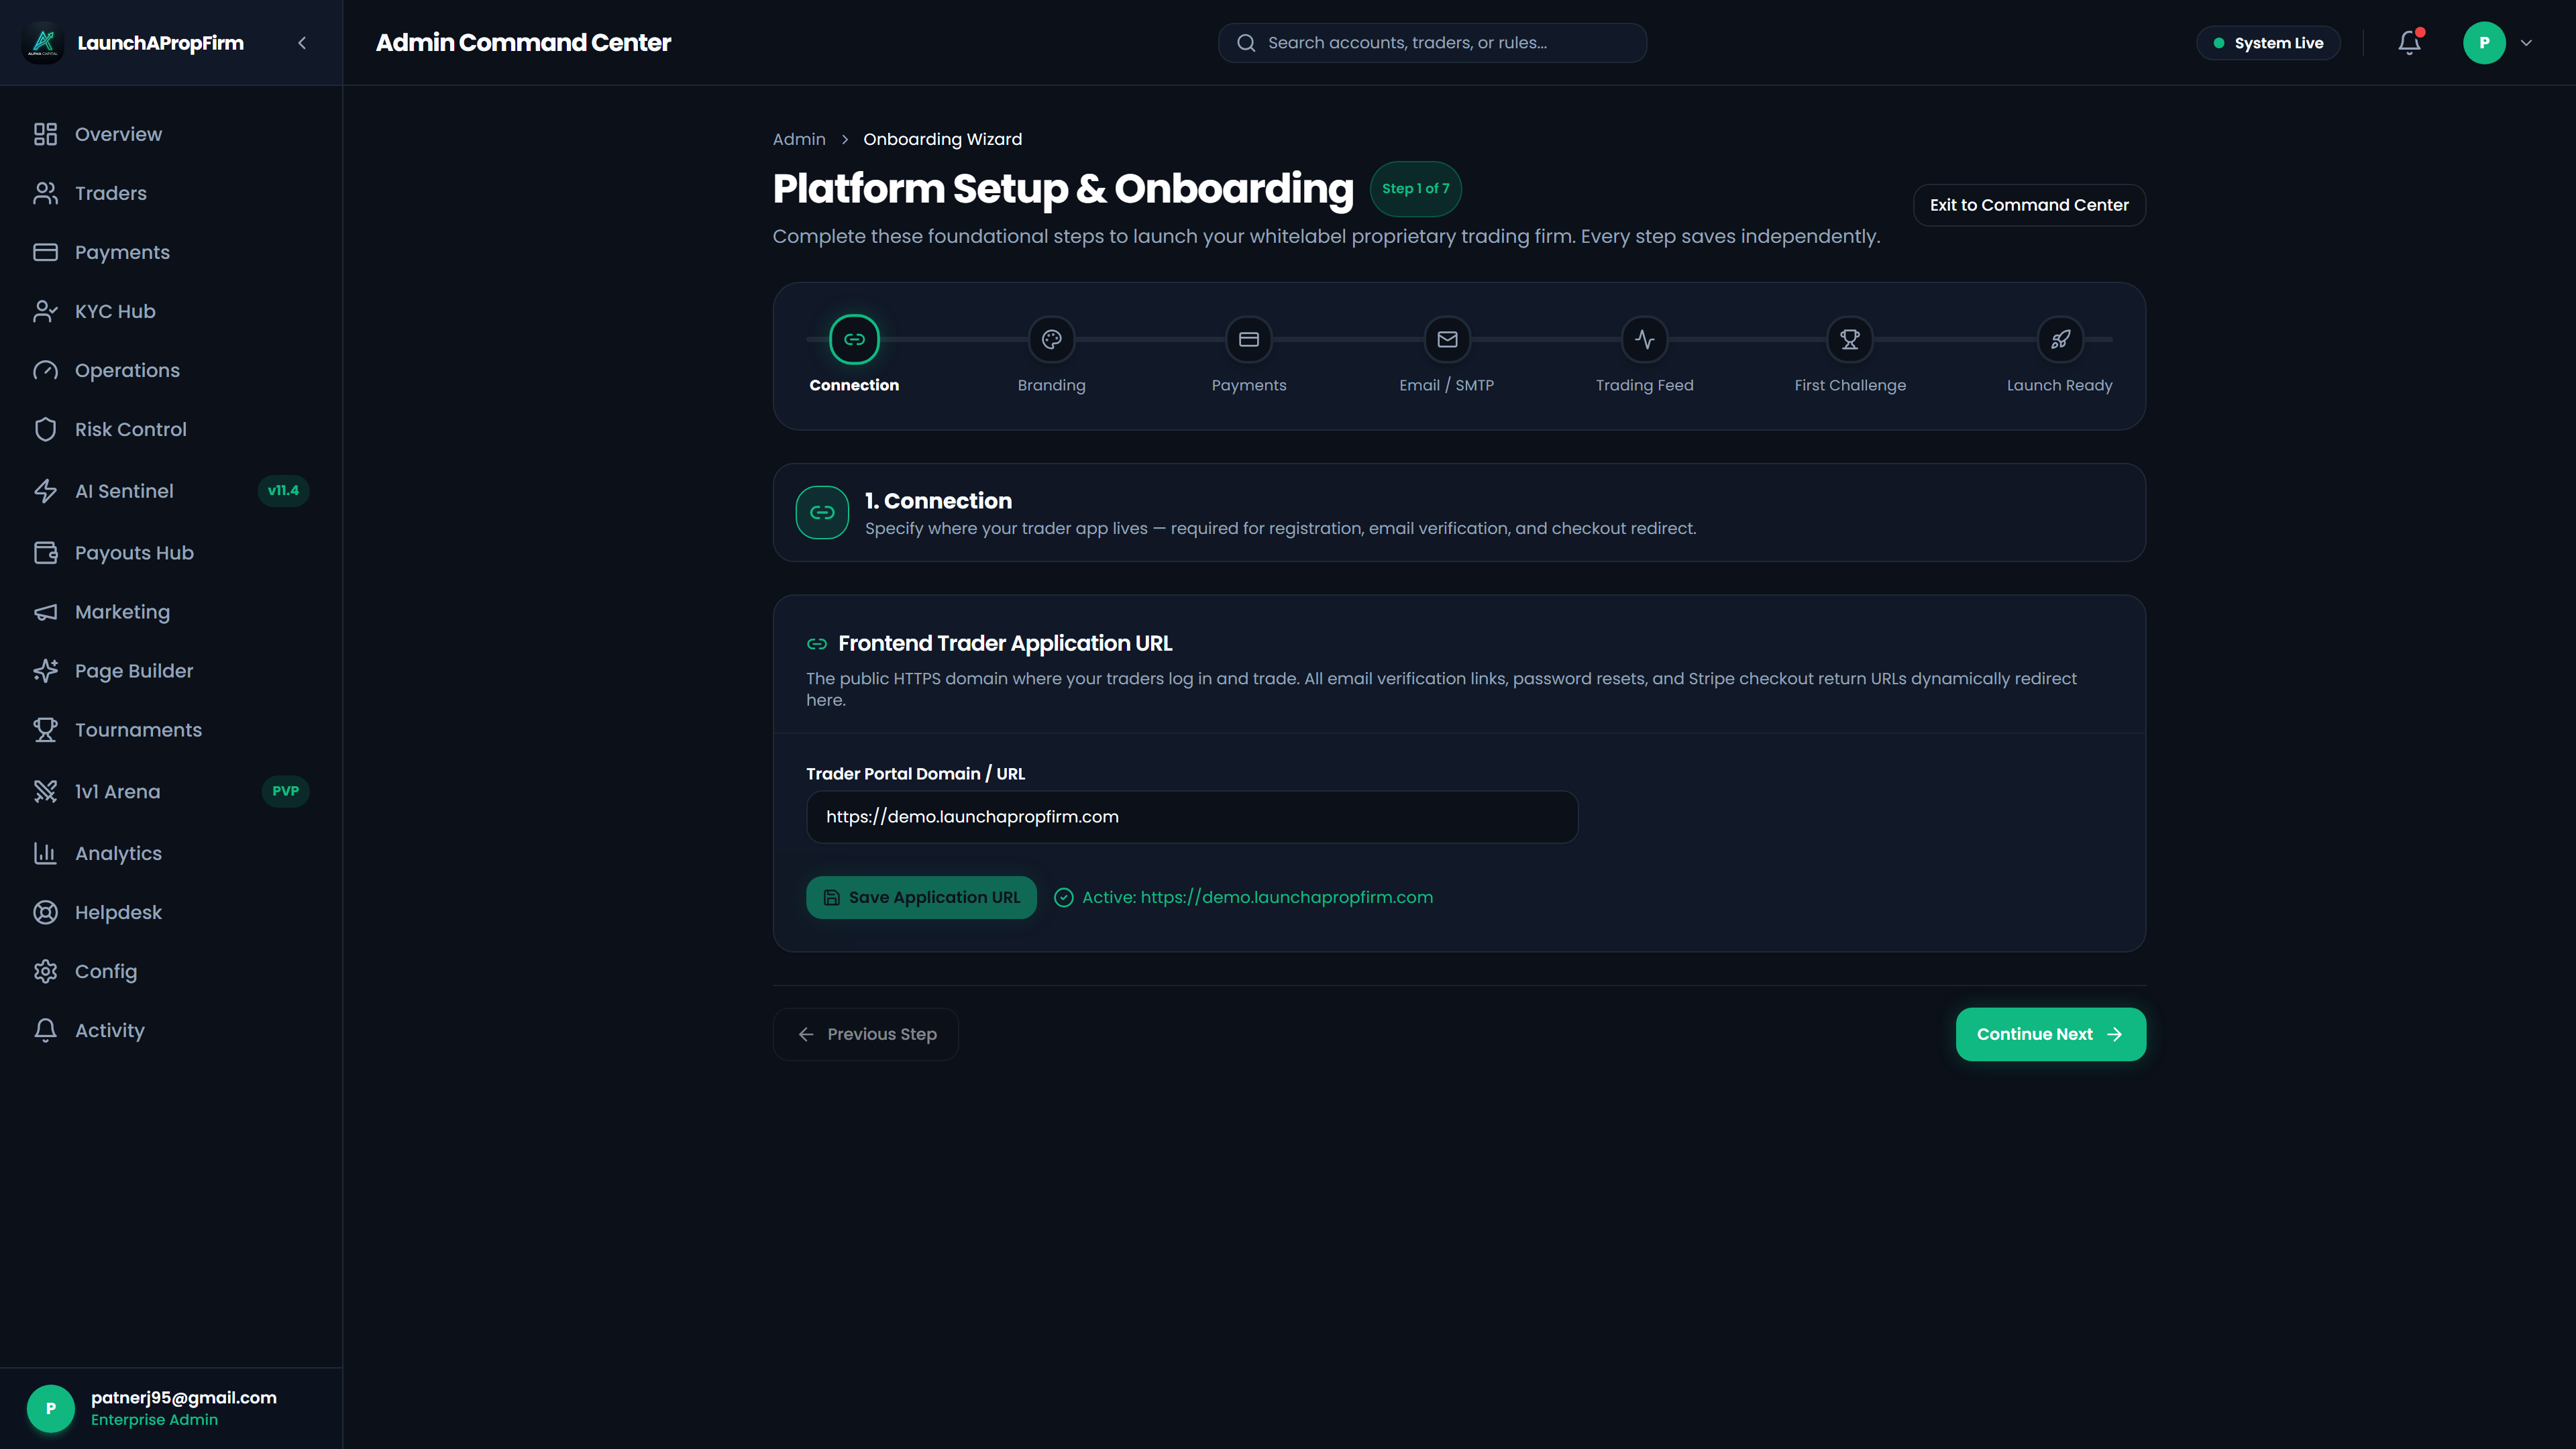Click the Marketing megaphone icon
The image size is (2576, 1449).
tap(45, 612)
